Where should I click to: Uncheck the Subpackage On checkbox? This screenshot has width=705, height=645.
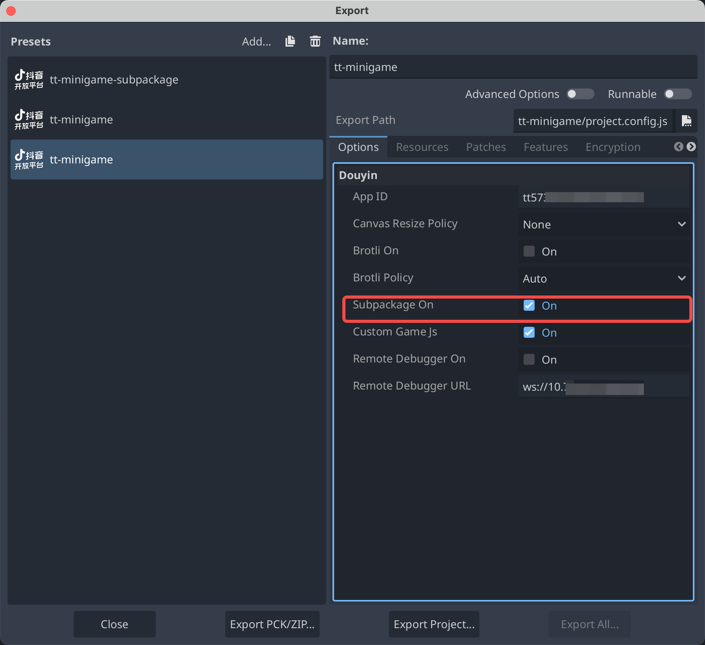tap(529, 305)
